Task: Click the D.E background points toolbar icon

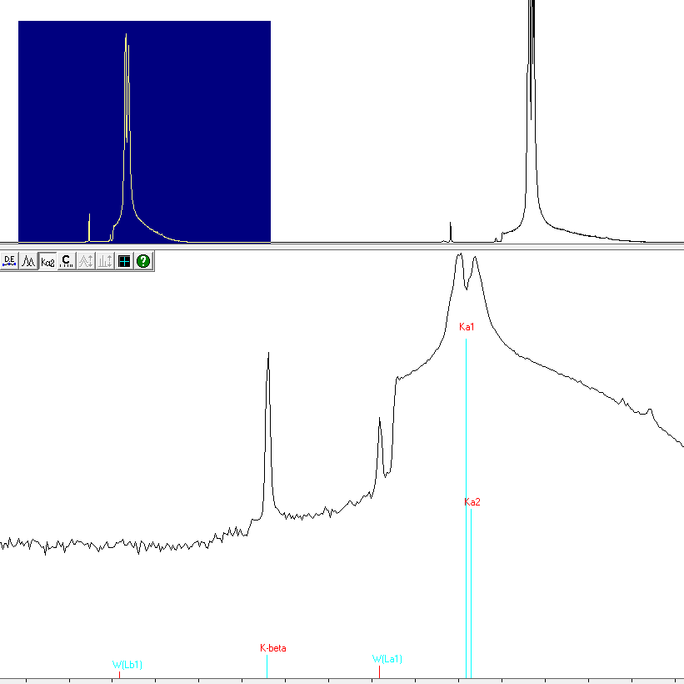Action: pos(9,261)
